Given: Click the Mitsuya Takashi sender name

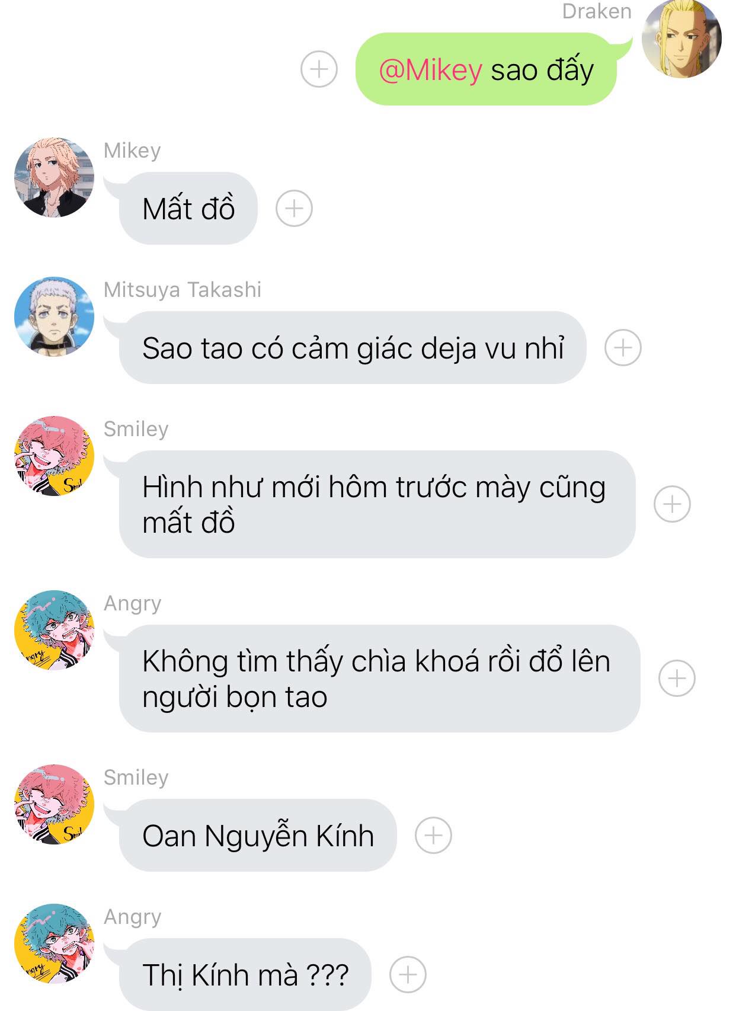Looking at the screenshot, I should [183, 290].
